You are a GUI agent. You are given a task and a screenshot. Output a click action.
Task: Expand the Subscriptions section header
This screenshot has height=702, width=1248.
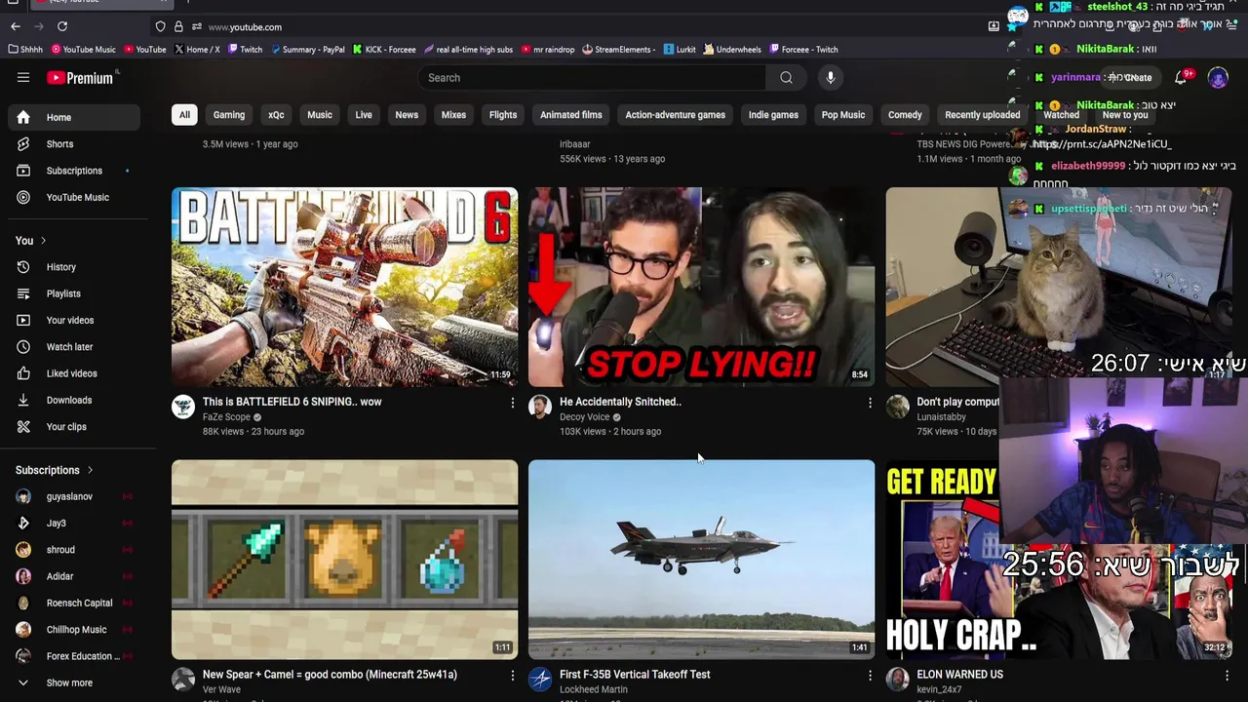[55, 470]
